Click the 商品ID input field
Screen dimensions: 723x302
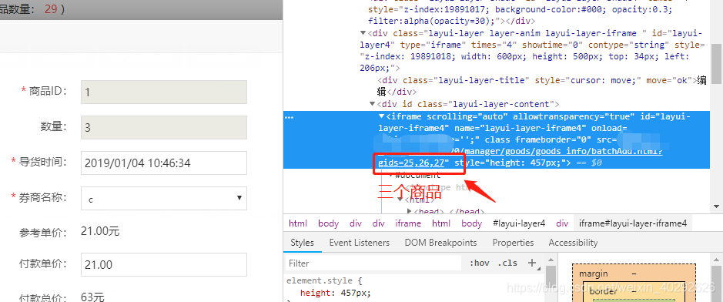click(x=164, y=92)
